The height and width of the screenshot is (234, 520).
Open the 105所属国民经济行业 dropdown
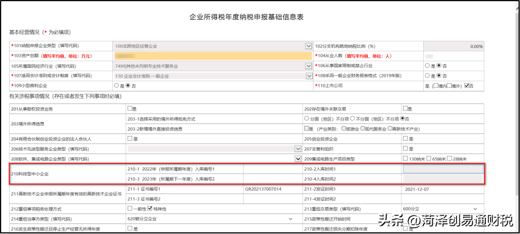pos(309,66)
